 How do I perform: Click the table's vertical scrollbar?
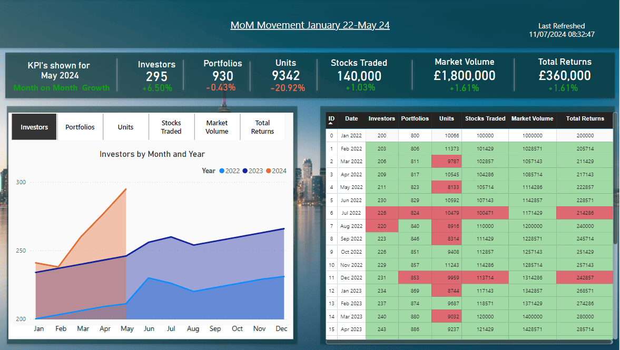(615, 184)
